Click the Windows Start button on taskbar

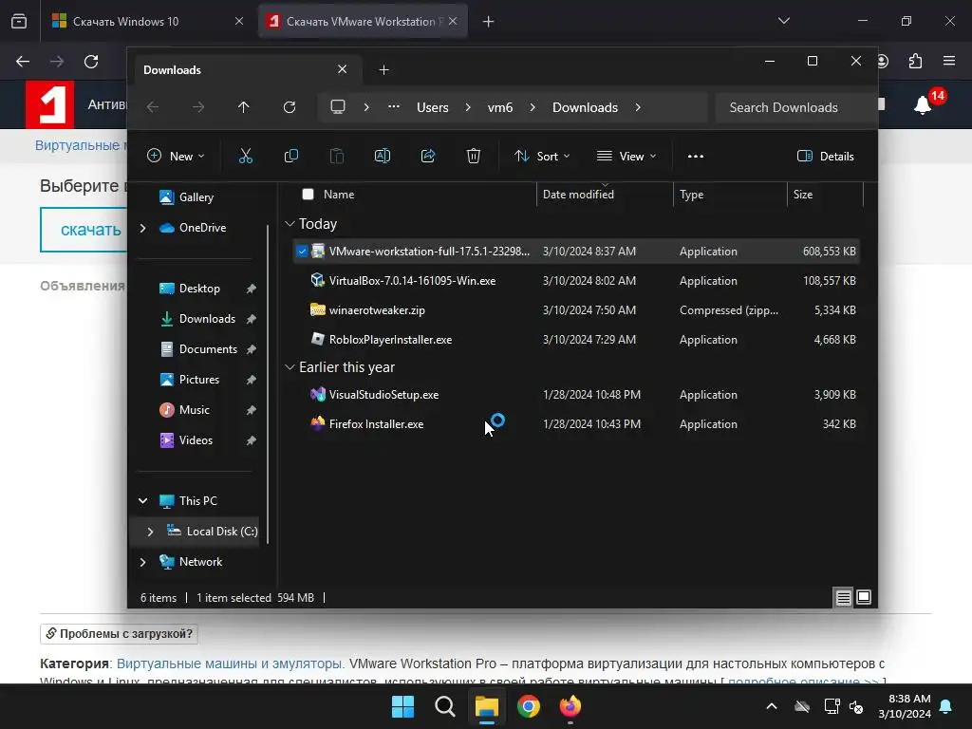click(402, 706)
